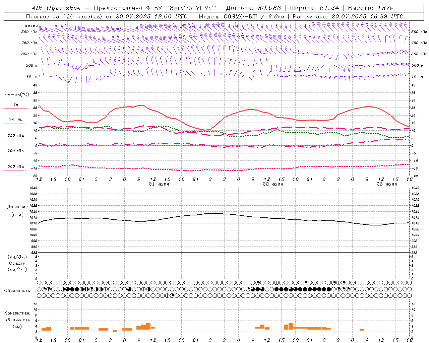Click the 850 гПа temperature legend entry
Image resolution: width=429 pixels, height=343 pixels.
pos(16,136)
